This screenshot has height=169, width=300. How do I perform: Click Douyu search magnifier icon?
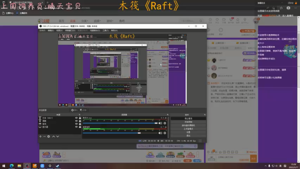[201, 21]
